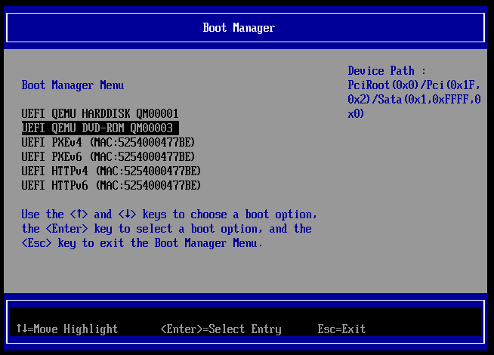Click the Boot Manager Menu heading
This screenshot has width=494, height=355.
(73, 85)
